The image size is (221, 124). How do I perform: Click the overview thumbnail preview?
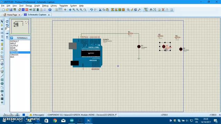tap(20, 27)
